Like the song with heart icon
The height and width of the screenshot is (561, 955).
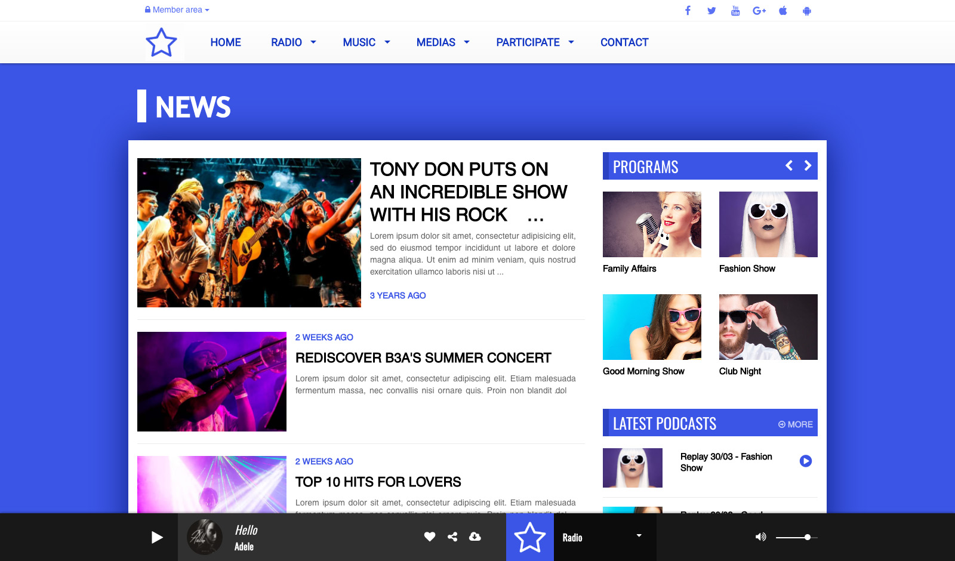430,537
